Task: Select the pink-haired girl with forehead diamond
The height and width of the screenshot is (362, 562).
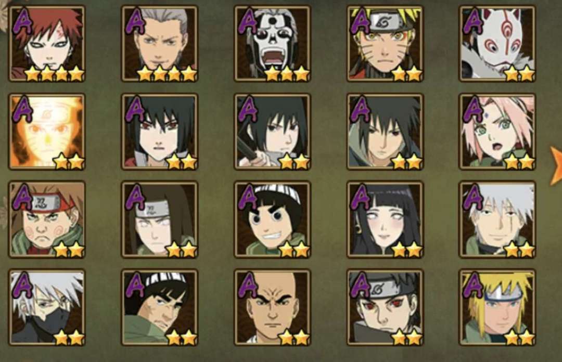Action: coord(497,132)
